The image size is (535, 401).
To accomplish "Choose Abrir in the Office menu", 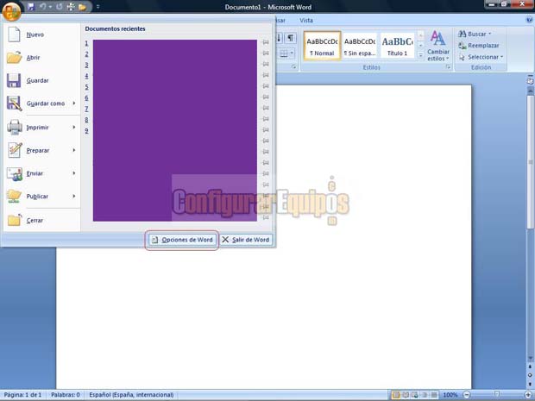I will 41,58.
